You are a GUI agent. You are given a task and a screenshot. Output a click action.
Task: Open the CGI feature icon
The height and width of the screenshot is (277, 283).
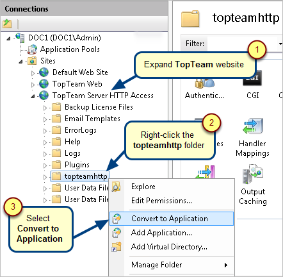tap(252, 79)
